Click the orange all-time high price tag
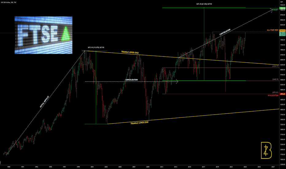 coord(282,31)
